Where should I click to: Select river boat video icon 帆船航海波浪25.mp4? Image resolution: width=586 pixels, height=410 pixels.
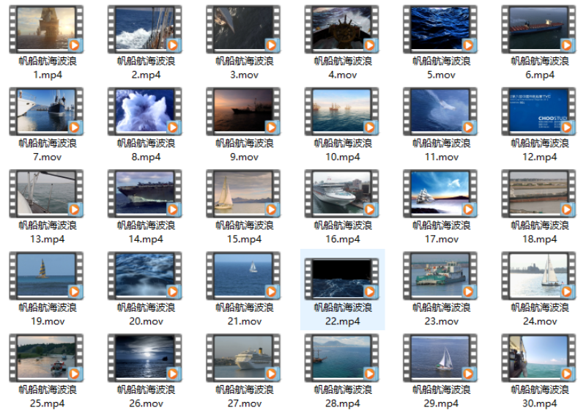coord(46,358)
